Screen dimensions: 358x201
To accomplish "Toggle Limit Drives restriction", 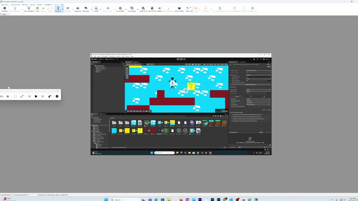I will [152, 9].
